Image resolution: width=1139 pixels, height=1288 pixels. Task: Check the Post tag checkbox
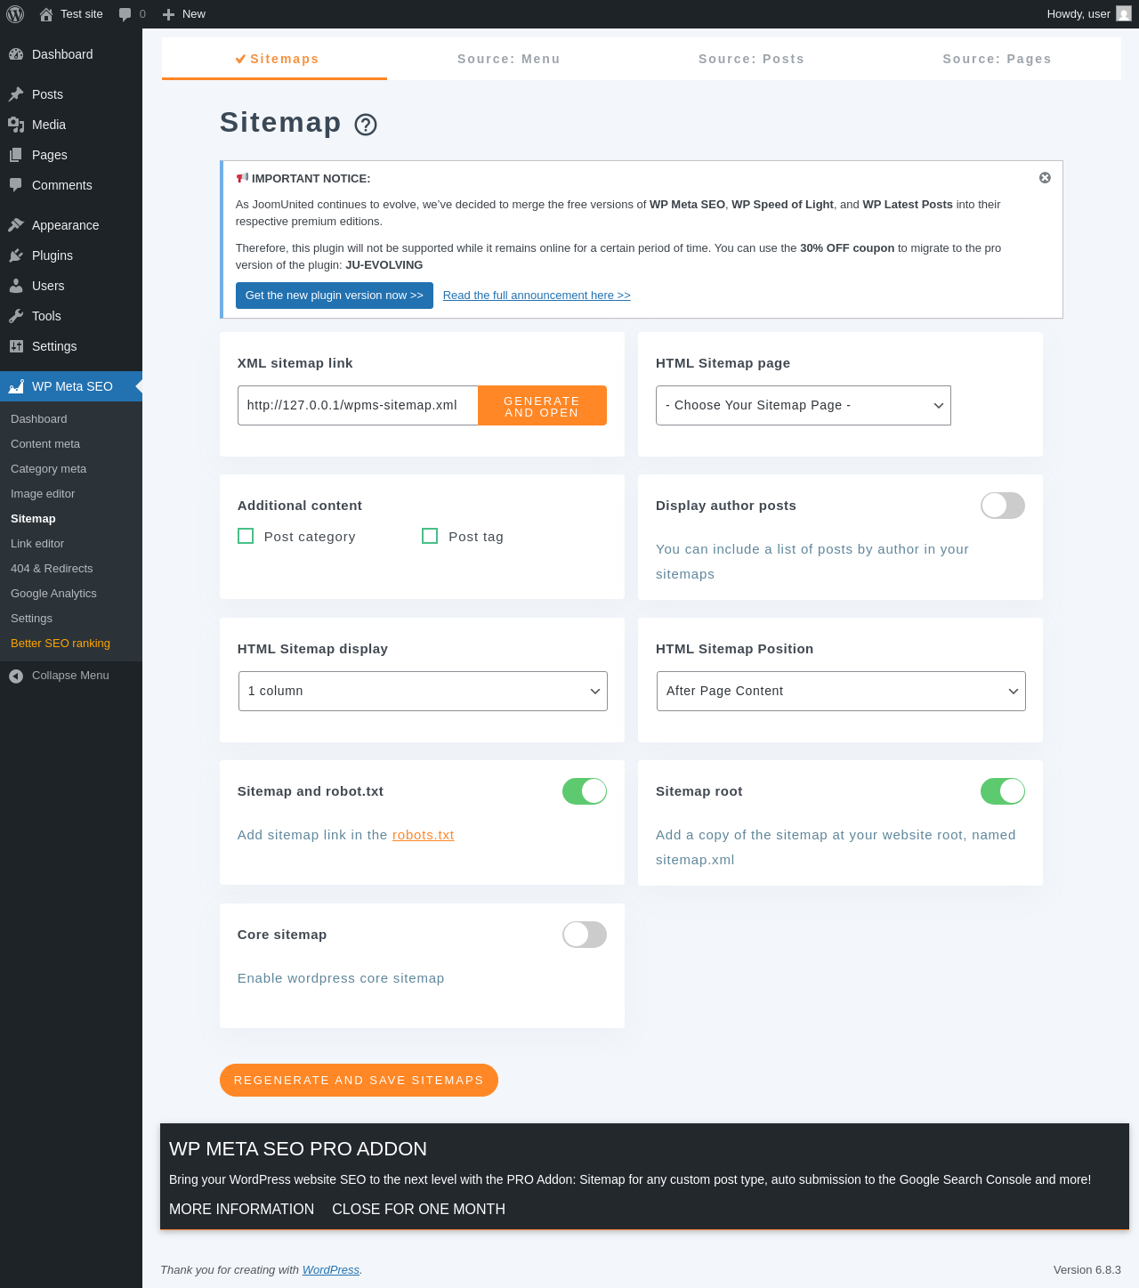tap(430, 536)
